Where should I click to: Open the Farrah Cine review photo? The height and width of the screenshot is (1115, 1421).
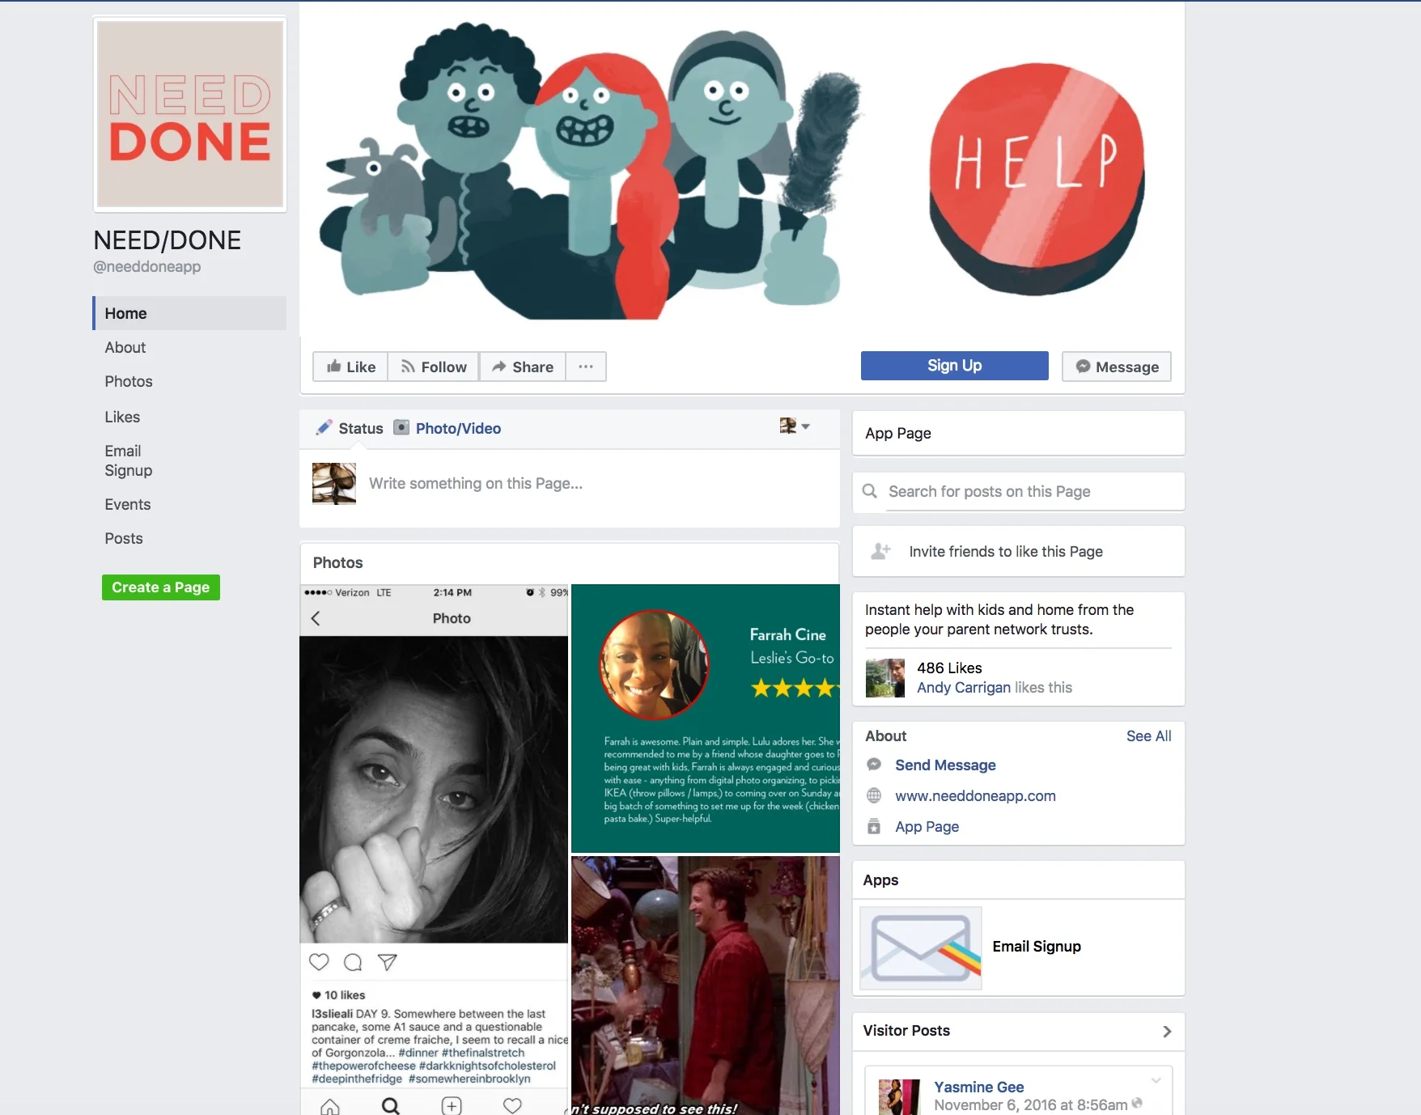[706, 719]
